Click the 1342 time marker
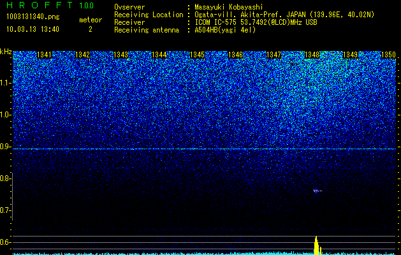Screen dimensions: 401x255 click(x=83, y=55)
